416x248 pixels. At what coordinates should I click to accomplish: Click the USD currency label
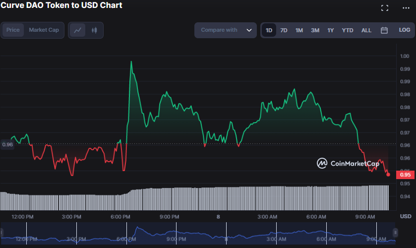406,216
